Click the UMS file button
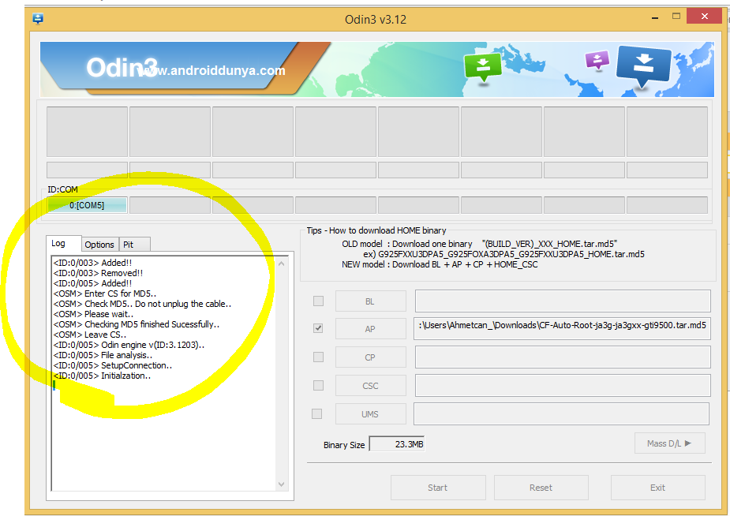 click(x=371, y=414)
